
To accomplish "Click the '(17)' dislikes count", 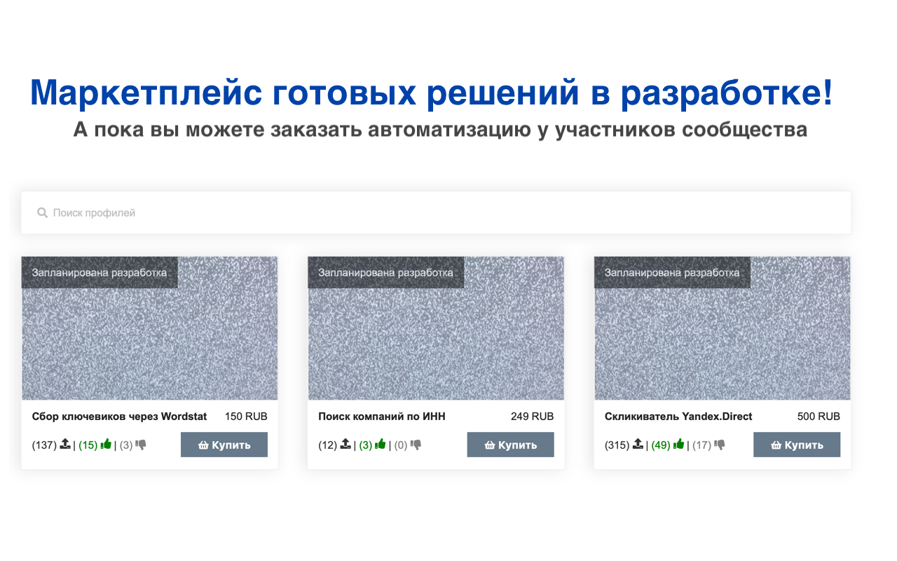I will click(x=701, y=445).
